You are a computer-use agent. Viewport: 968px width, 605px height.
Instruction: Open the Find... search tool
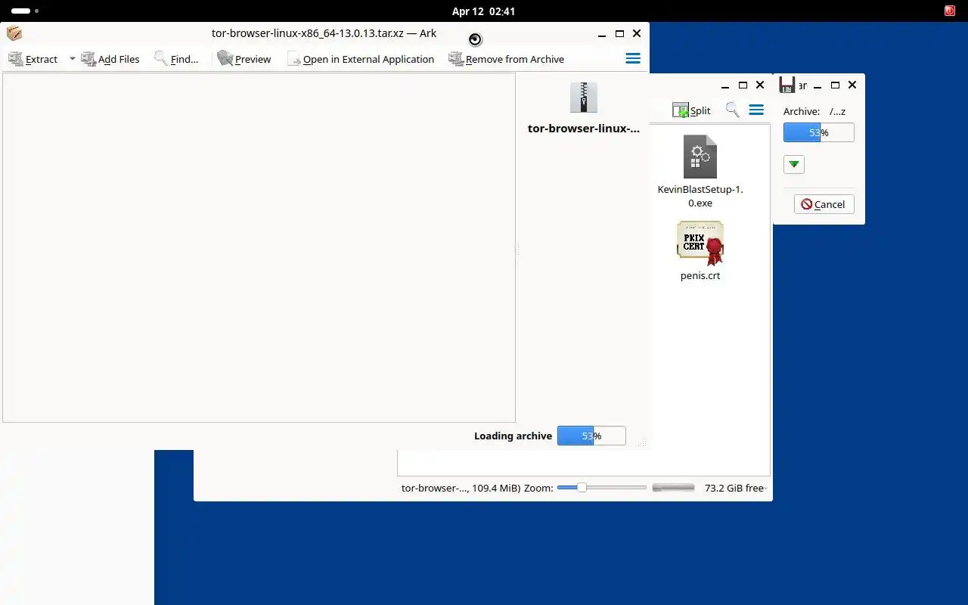(x=176, y=59)
